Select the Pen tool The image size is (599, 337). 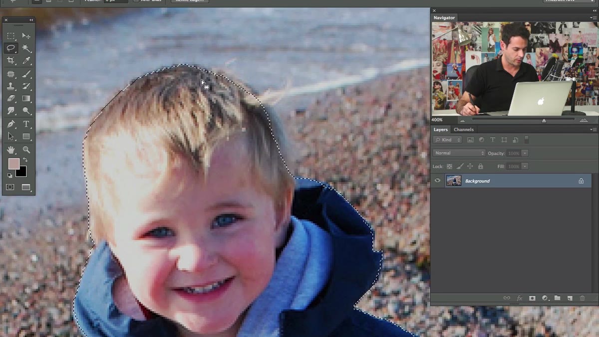[10, 124]
